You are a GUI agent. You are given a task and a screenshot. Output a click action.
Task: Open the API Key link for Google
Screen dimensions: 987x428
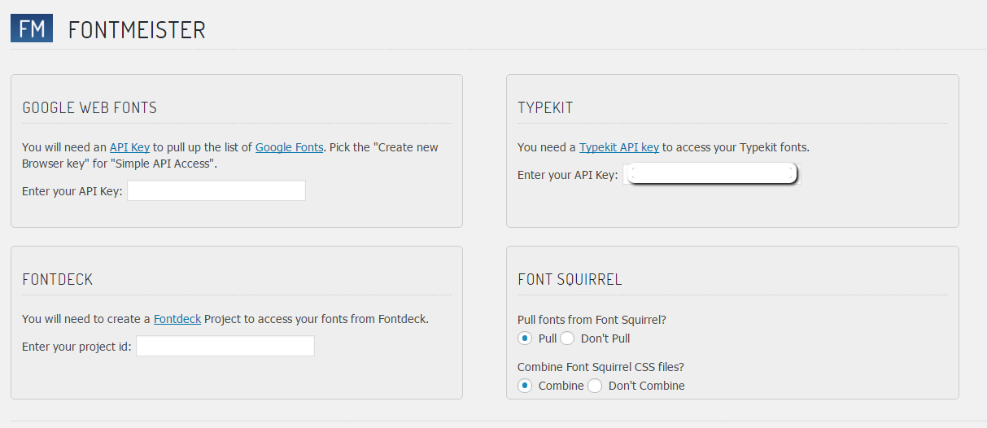click(129, 147)
